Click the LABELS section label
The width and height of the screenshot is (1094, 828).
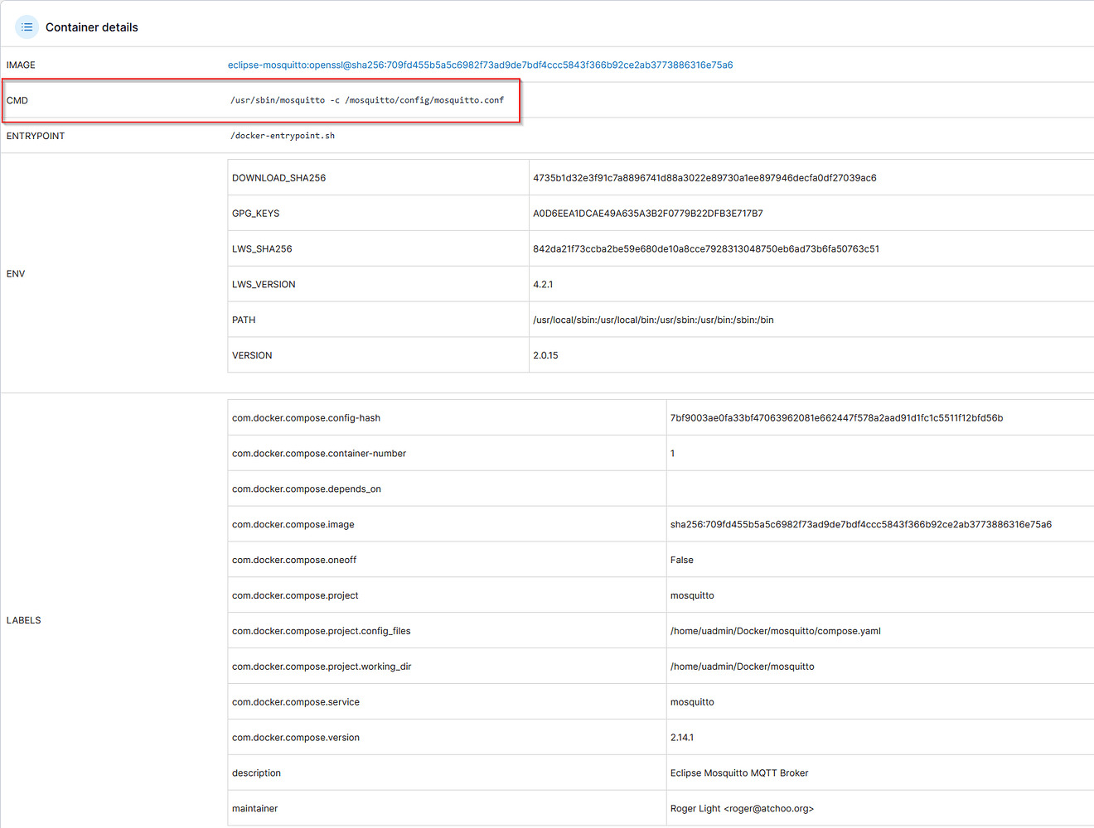click(x=24, y=620)
